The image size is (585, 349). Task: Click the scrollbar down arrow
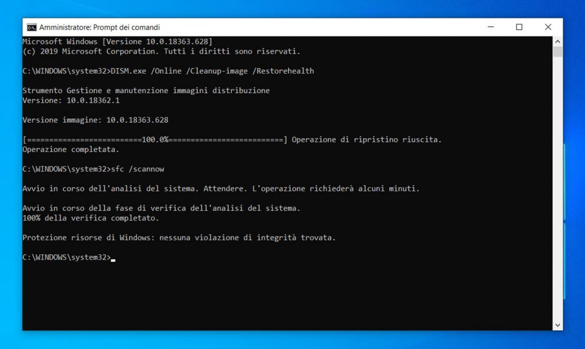click(x=558, y=325)
